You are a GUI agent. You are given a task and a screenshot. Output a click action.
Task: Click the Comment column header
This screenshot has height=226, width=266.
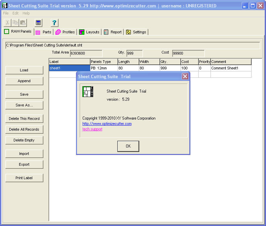[231, 62]
